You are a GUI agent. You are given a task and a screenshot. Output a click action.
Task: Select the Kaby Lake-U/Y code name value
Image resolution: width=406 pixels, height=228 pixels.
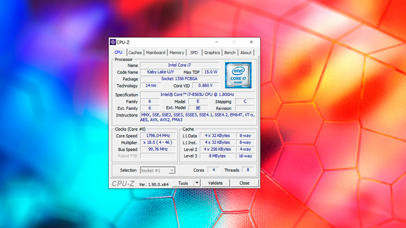coord(161,72)
